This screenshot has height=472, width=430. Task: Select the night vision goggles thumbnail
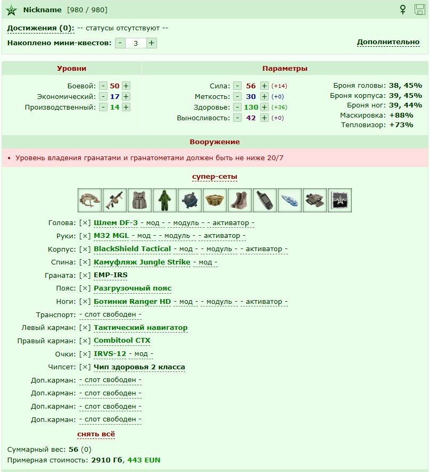(315, 200)
